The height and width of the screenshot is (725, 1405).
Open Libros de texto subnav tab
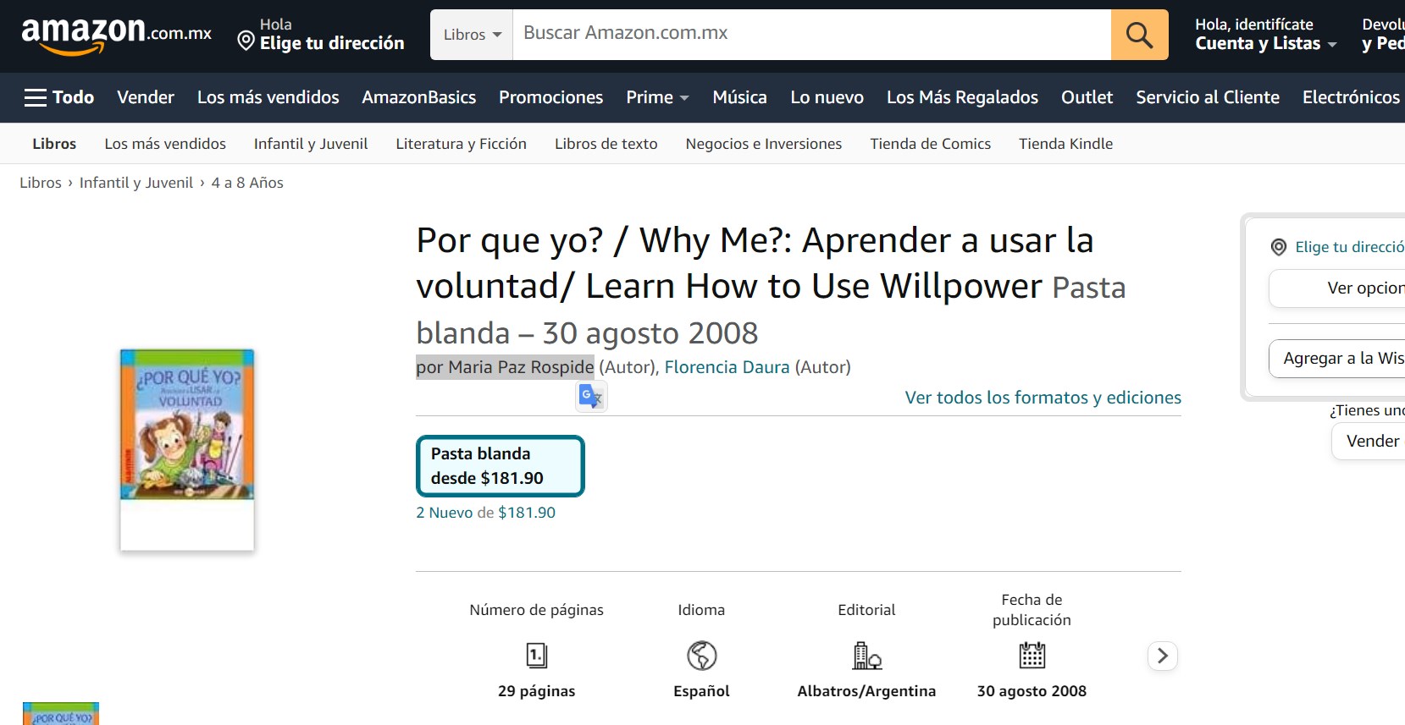[606, 144]
